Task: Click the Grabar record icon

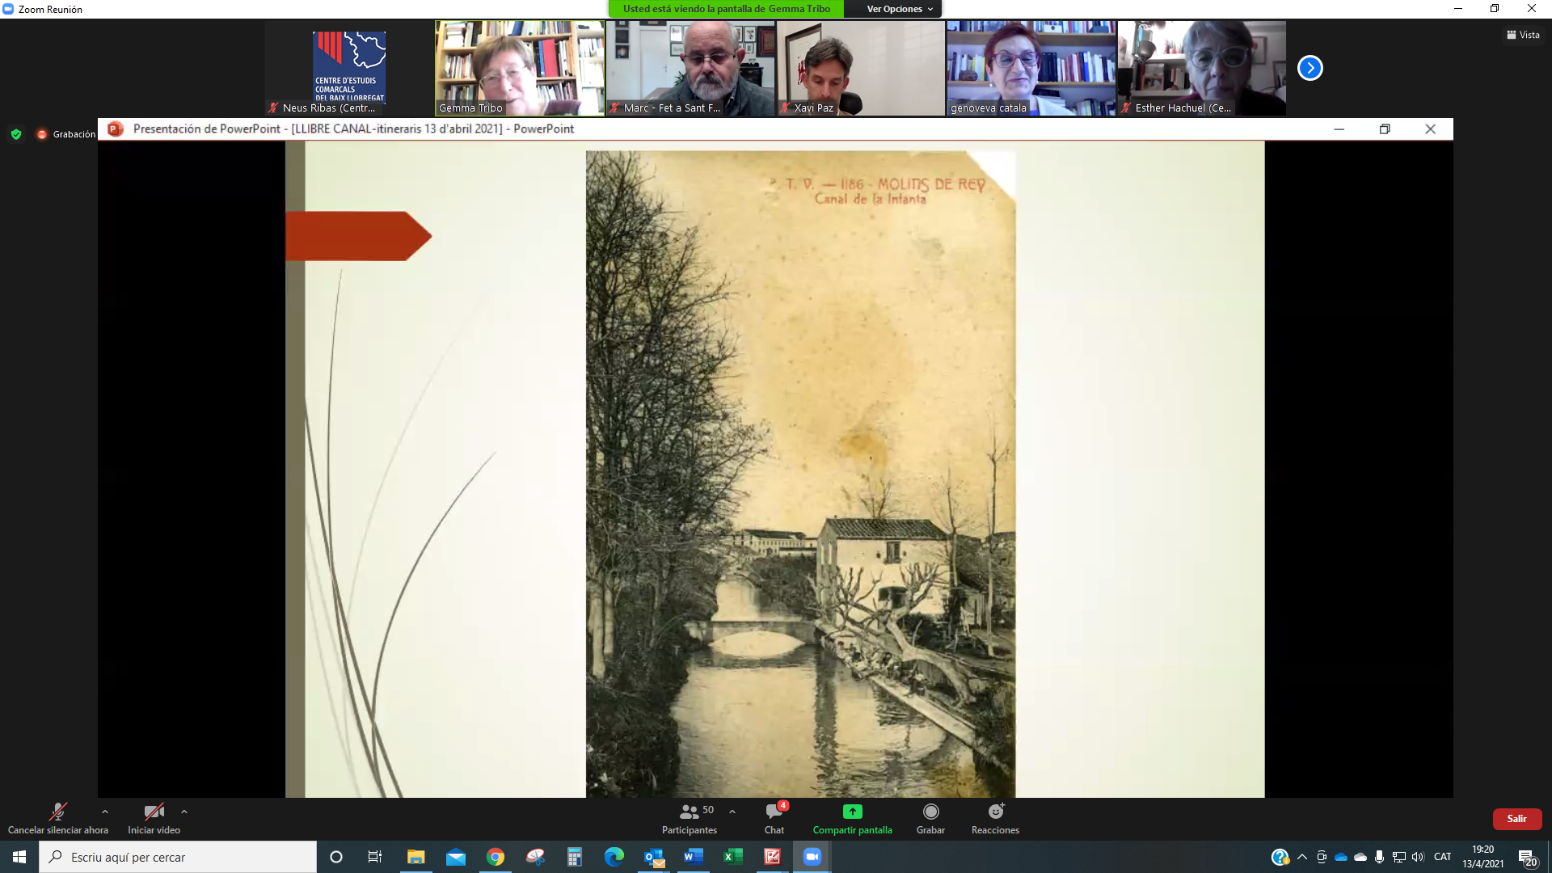Action: point(930,812)
